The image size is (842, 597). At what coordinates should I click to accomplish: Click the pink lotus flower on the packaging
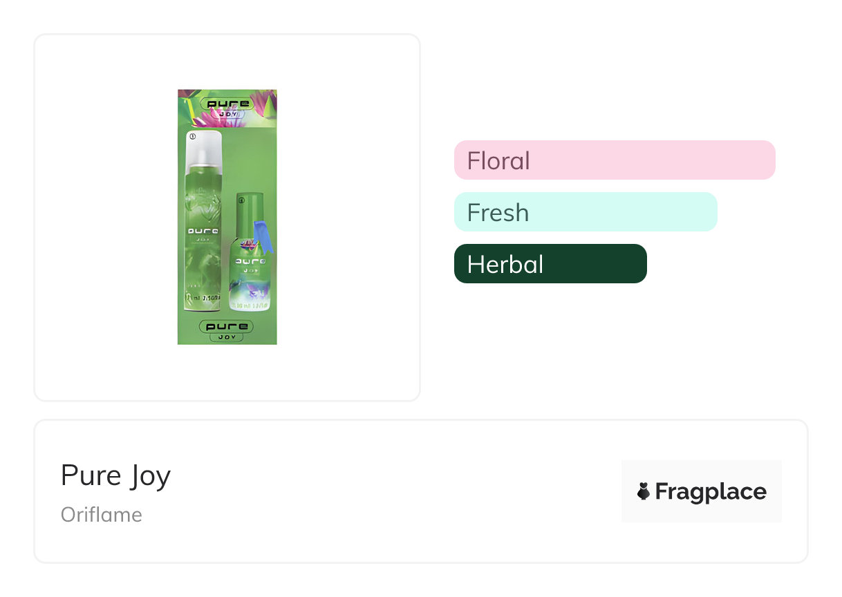pyautogui.click(x=261, y=104)
